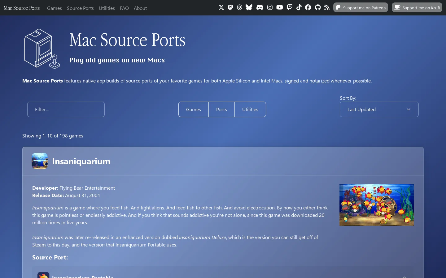Click the large Mac Source Ports heading
The width and height of the screenshot is (446, 278).
click(x=127, y=40)
